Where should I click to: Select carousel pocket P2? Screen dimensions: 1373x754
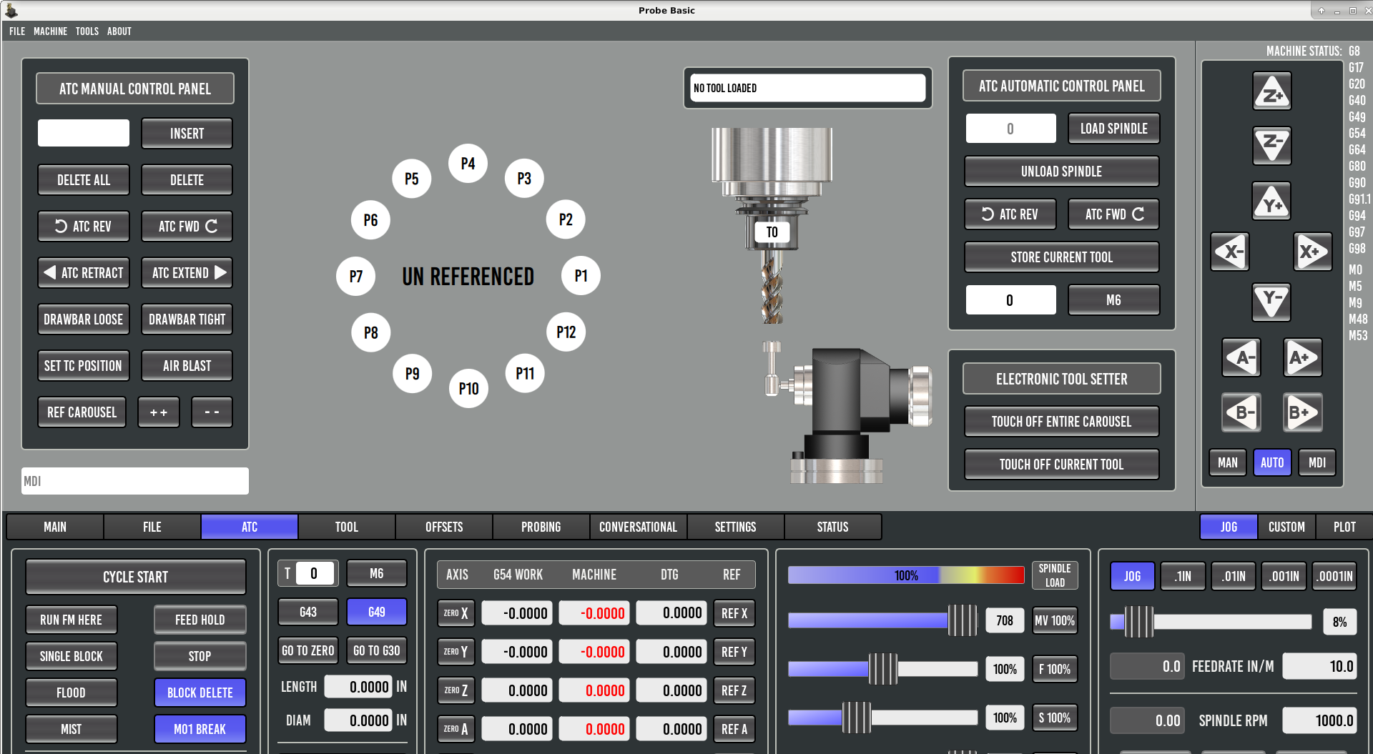point(566,219)
